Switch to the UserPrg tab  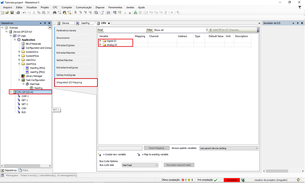85,23
